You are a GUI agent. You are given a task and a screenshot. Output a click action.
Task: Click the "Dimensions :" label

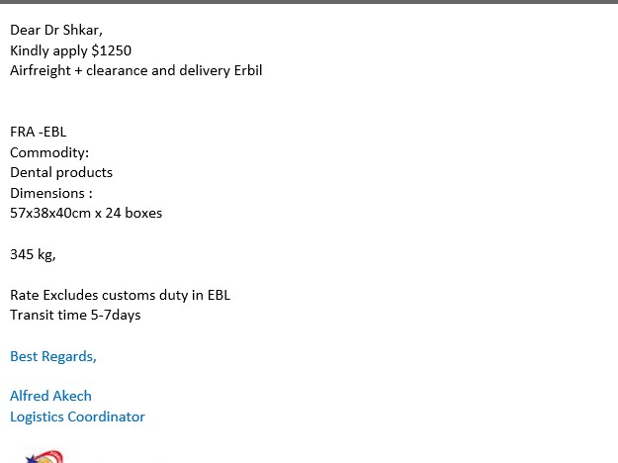tap(51, 193)
